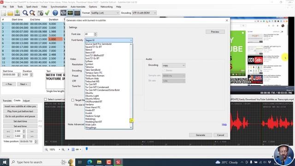This screenshot has height=166, width=295.
Task: Toggle the video display toolbar icon
Action: click(x=77, y=13)
